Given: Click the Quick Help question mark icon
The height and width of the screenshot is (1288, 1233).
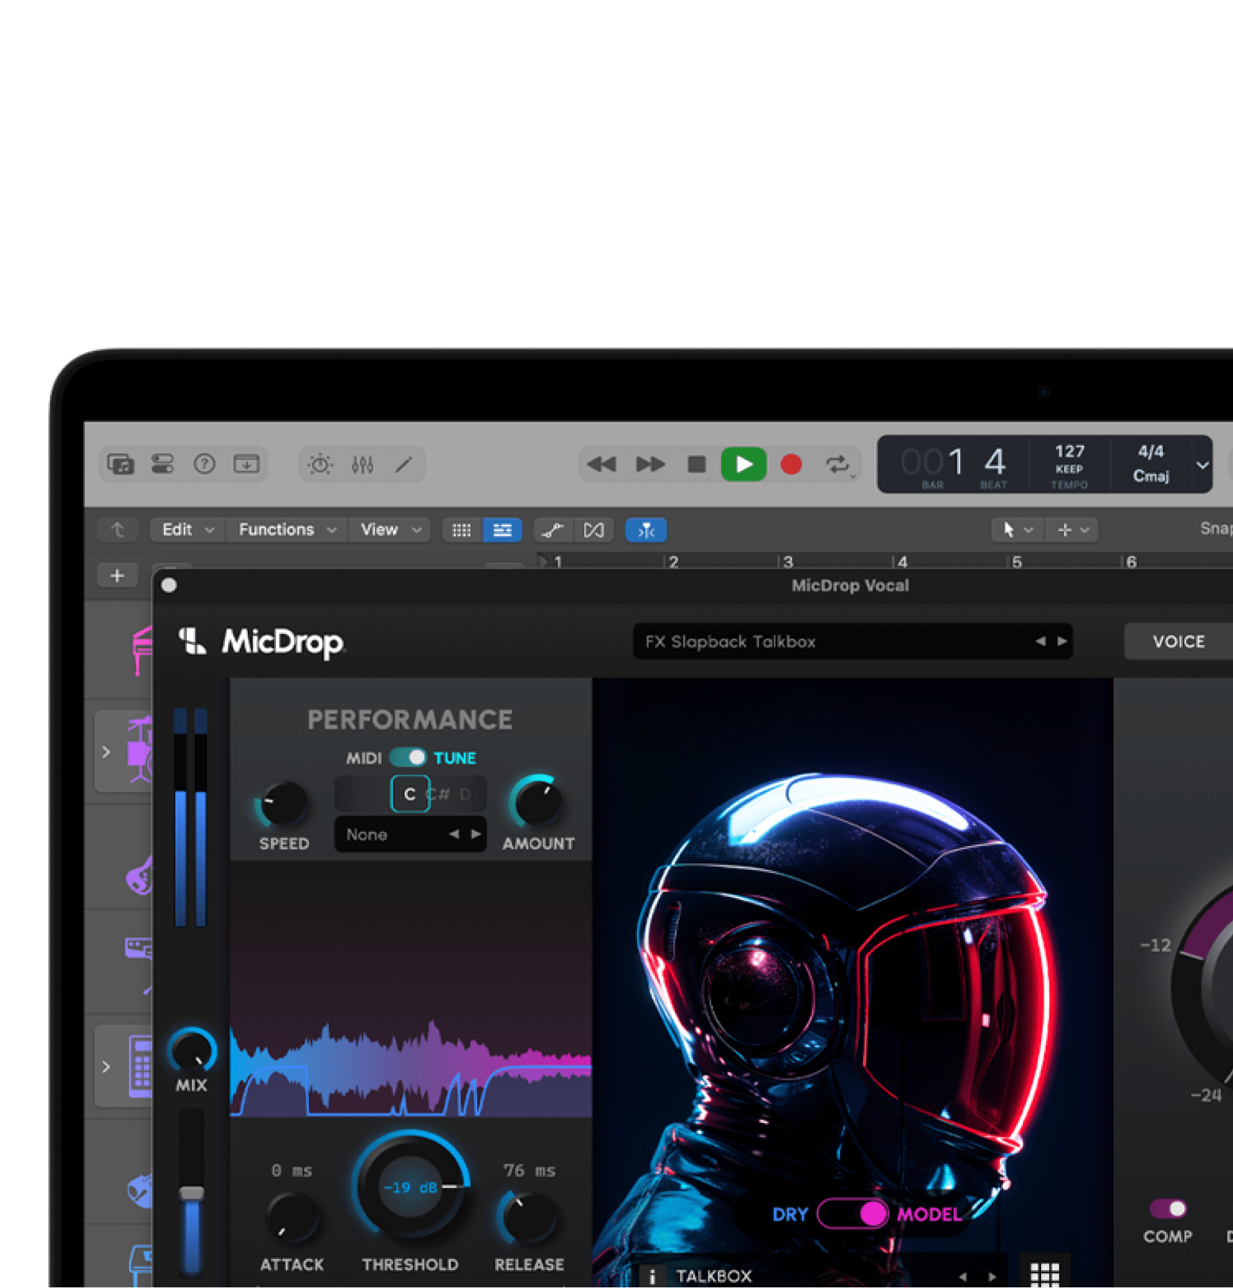Looking at the screenshot, I should 204,464.
